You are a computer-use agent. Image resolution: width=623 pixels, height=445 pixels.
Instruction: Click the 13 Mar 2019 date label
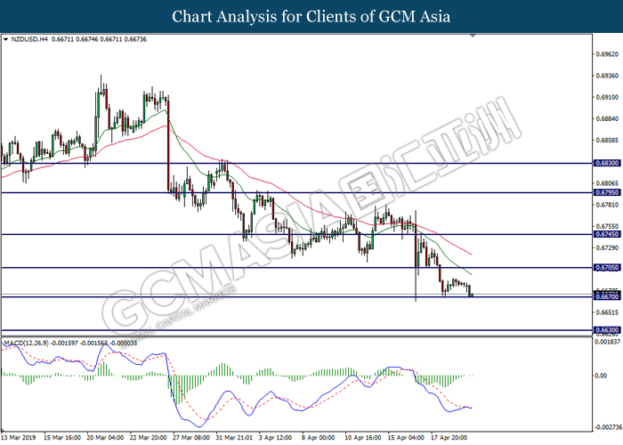tap(20, 438)
